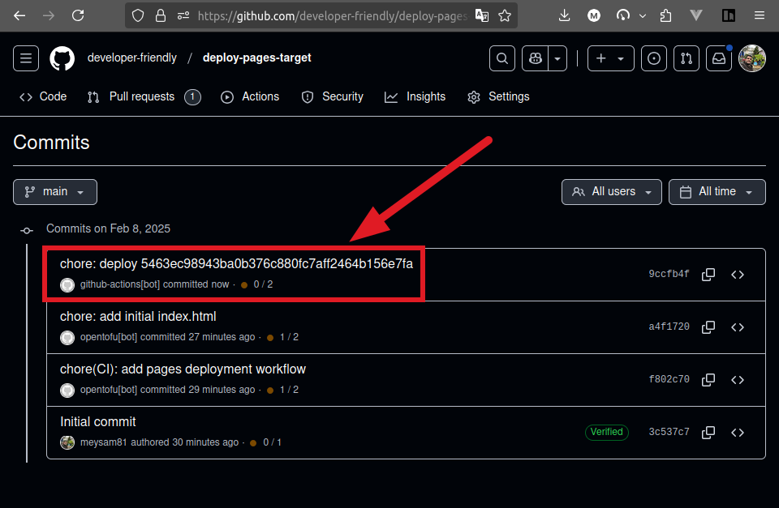This screenshot has height=508, width=779.
Task: Open the All time date filter
Action: pyautogui.click(x=717, y=192)
